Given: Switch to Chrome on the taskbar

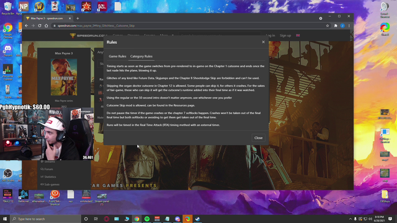Looking at the screenshot, I should pos(136,219).
